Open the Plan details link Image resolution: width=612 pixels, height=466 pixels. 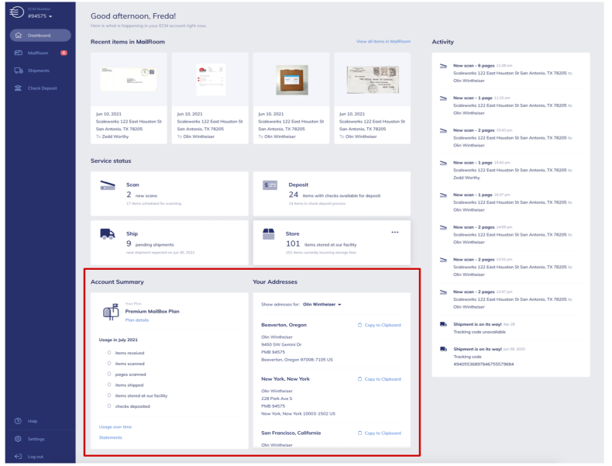137,320
